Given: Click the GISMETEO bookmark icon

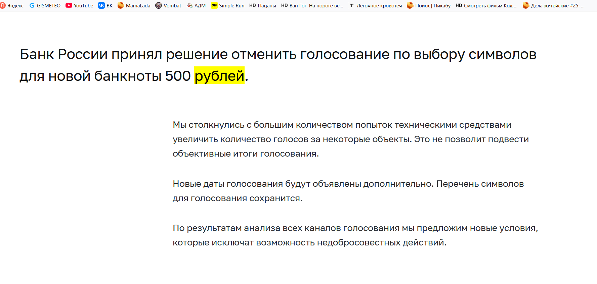Looking at the screenshot, I should point(32,5).
